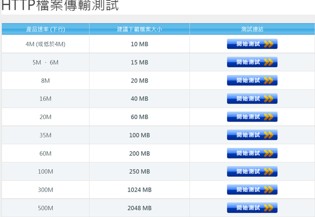Click the HTTP檔案傳輸測試 page heading

[60, 5]
